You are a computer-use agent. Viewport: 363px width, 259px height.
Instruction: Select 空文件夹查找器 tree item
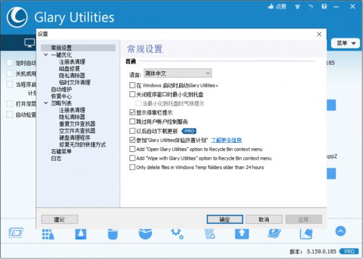coord(77,131)
